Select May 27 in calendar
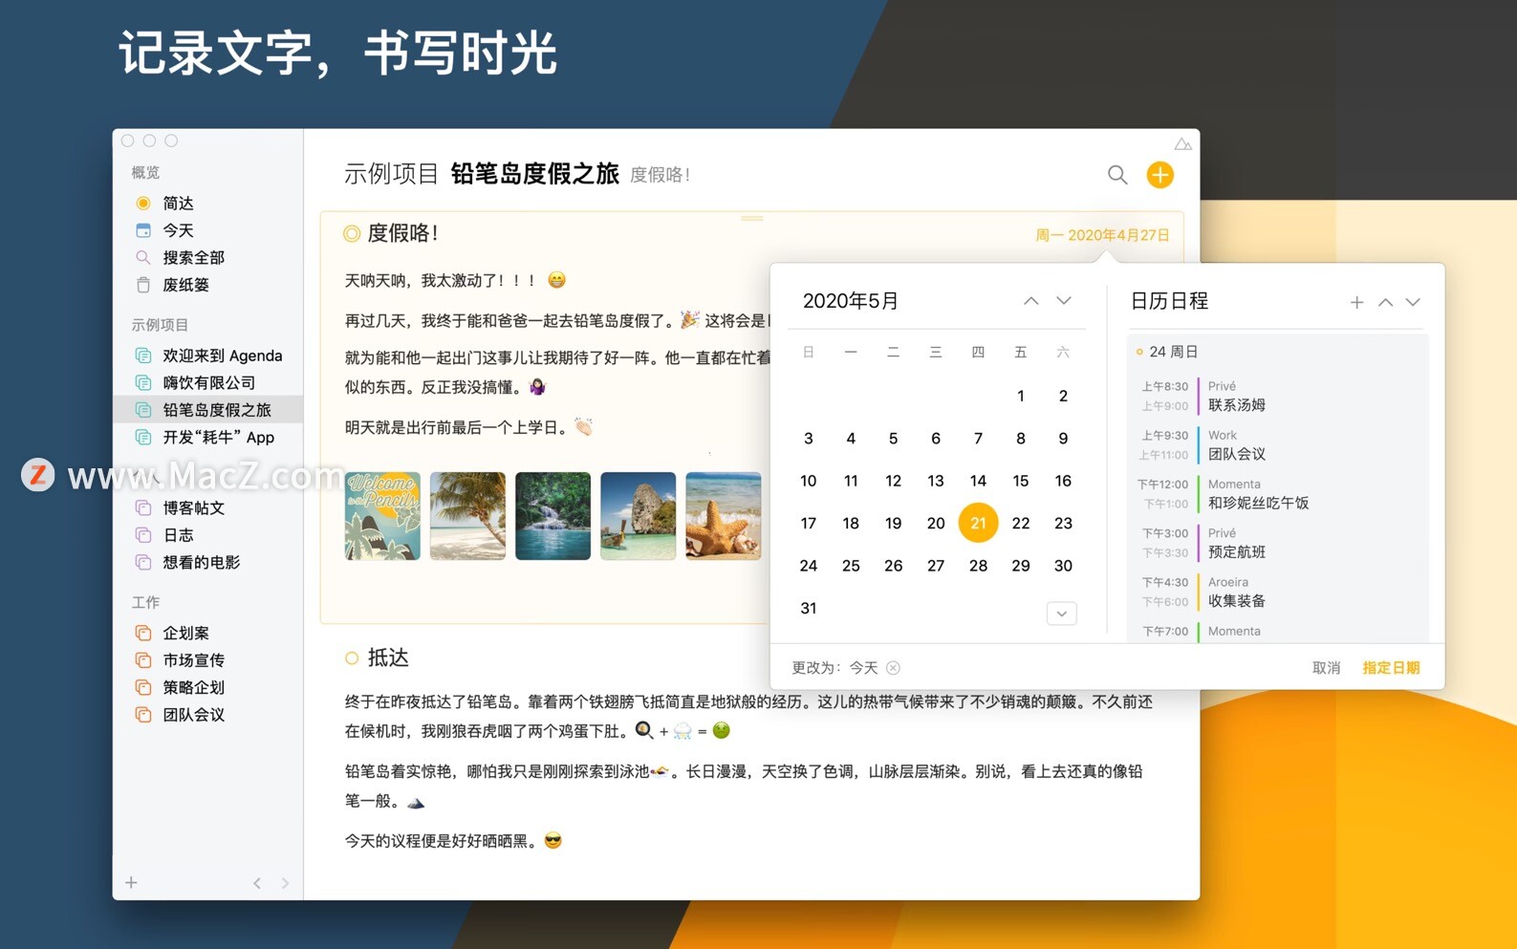 (936, 566)
